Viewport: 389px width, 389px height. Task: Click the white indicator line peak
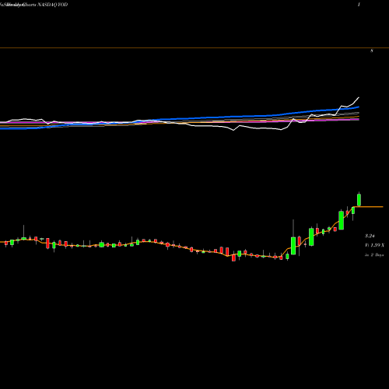pyautogui.click(x=359, y=98)
